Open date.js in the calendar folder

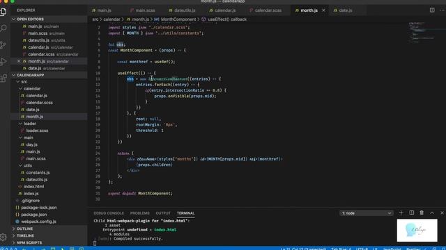coord(33,110)
